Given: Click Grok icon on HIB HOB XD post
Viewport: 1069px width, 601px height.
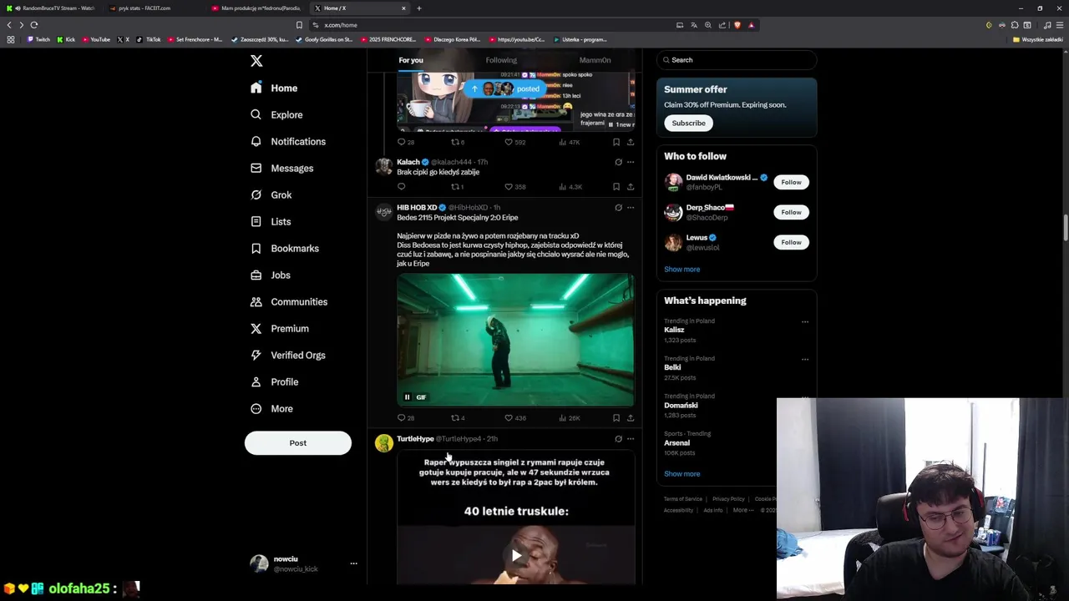Looking at the screenshot, I should [x=618, y=208].
